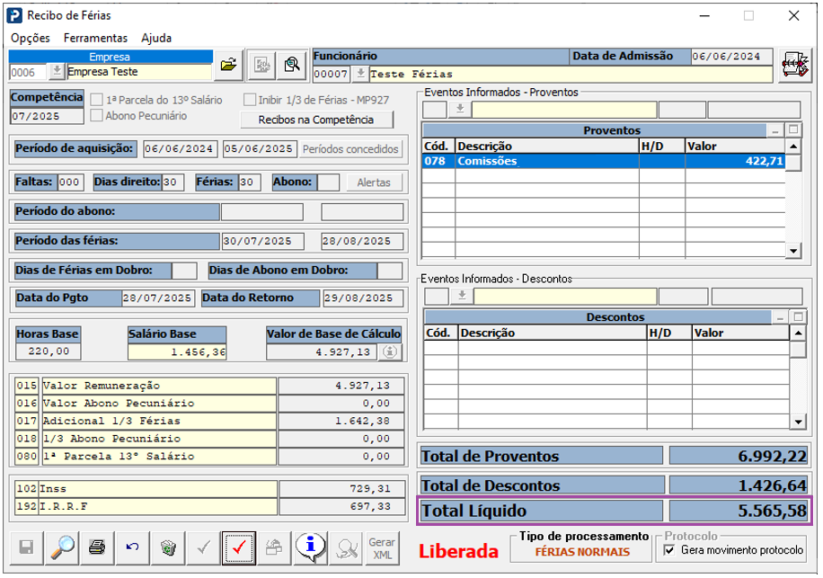The image size is (823, 578).
Task: Enable Inibir 1/3 de Férias - MP927
Action: point(250,100)
